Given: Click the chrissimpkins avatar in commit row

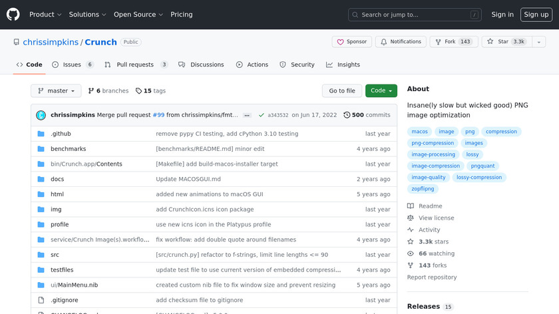Looking at the screenshot, I should [41, 115].
